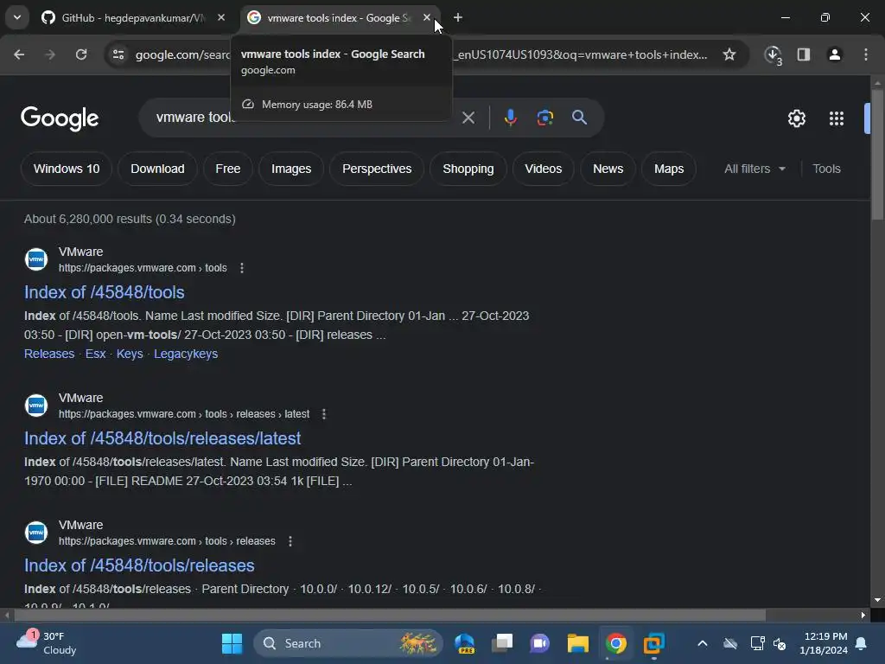This screenshot has height=664, width=885.
Task: Open options for tools releases result
Action: pyautogui.click(x=290, y=541)
